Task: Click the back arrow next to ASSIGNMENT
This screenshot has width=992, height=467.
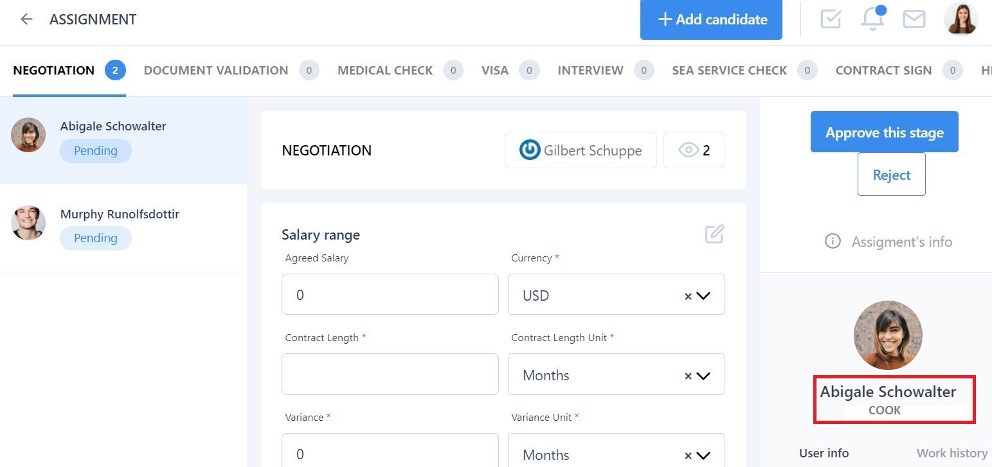Action: (x=26, y=19)
